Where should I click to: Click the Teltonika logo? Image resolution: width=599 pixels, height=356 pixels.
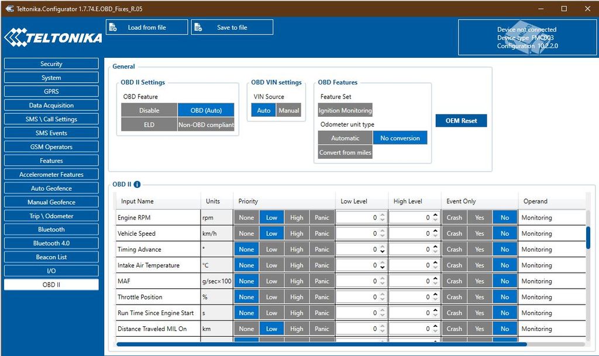(53, 38)
